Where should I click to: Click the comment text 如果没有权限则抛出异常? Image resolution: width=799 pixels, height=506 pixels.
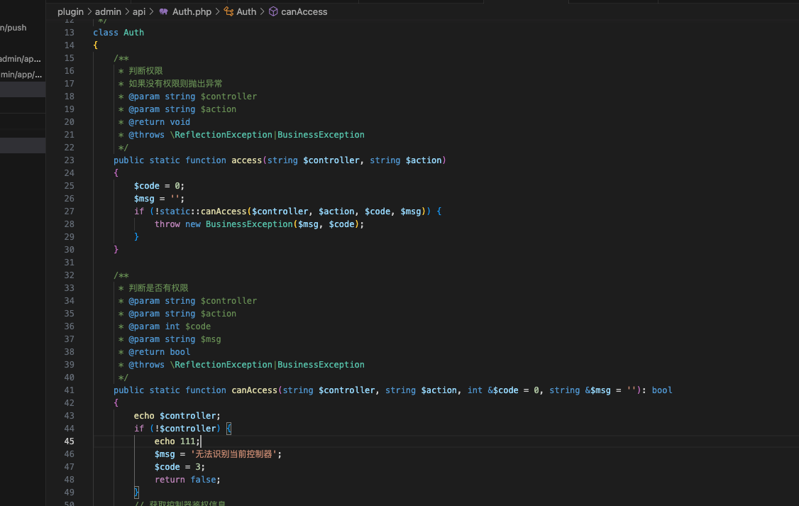[x=175, y=84]
